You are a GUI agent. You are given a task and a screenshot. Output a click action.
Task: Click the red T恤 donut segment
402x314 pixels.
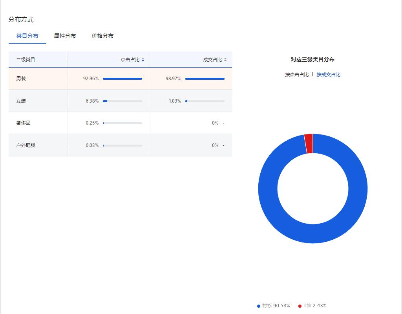pyautogui.click(x=309, y=144)
